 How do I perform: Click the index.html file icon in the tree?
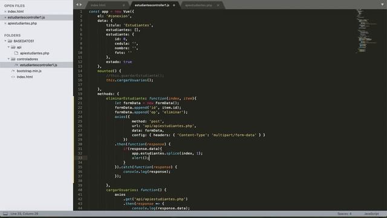13,77
